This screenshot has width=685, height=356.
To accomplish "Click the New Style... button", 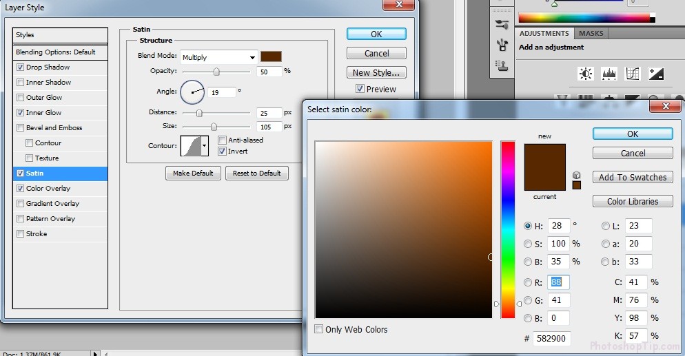I will click(376, 72).
